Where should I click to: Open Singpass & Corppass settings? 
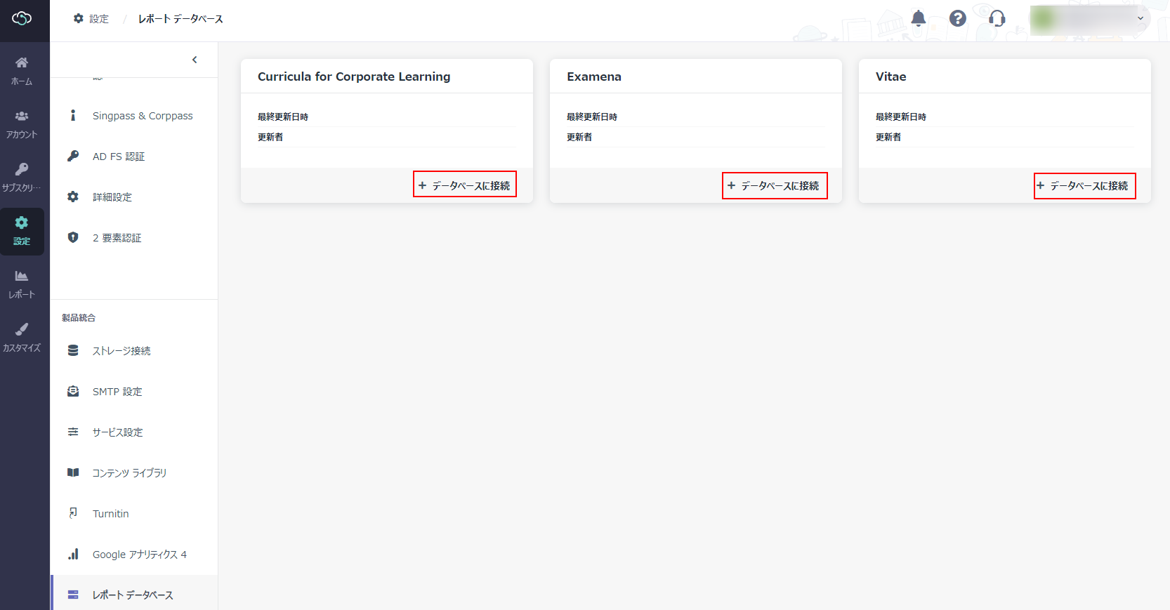pos(134,116)
